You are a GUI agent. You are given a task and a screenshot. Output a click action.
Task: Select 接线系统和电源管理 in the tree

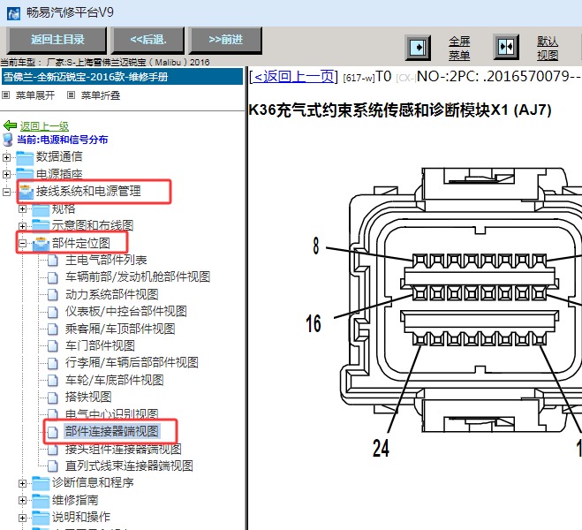click(88, 191)
